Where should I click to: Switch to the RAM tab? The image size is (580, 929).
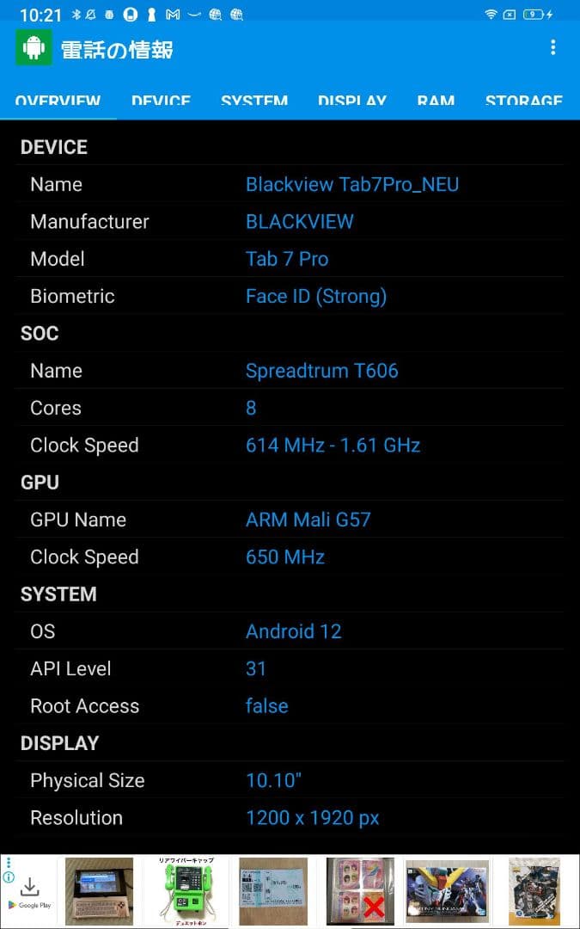point(437,101)
